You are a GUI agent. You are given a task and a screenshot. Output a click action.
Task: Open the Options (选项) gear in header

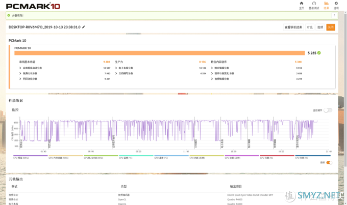(336, 5)
